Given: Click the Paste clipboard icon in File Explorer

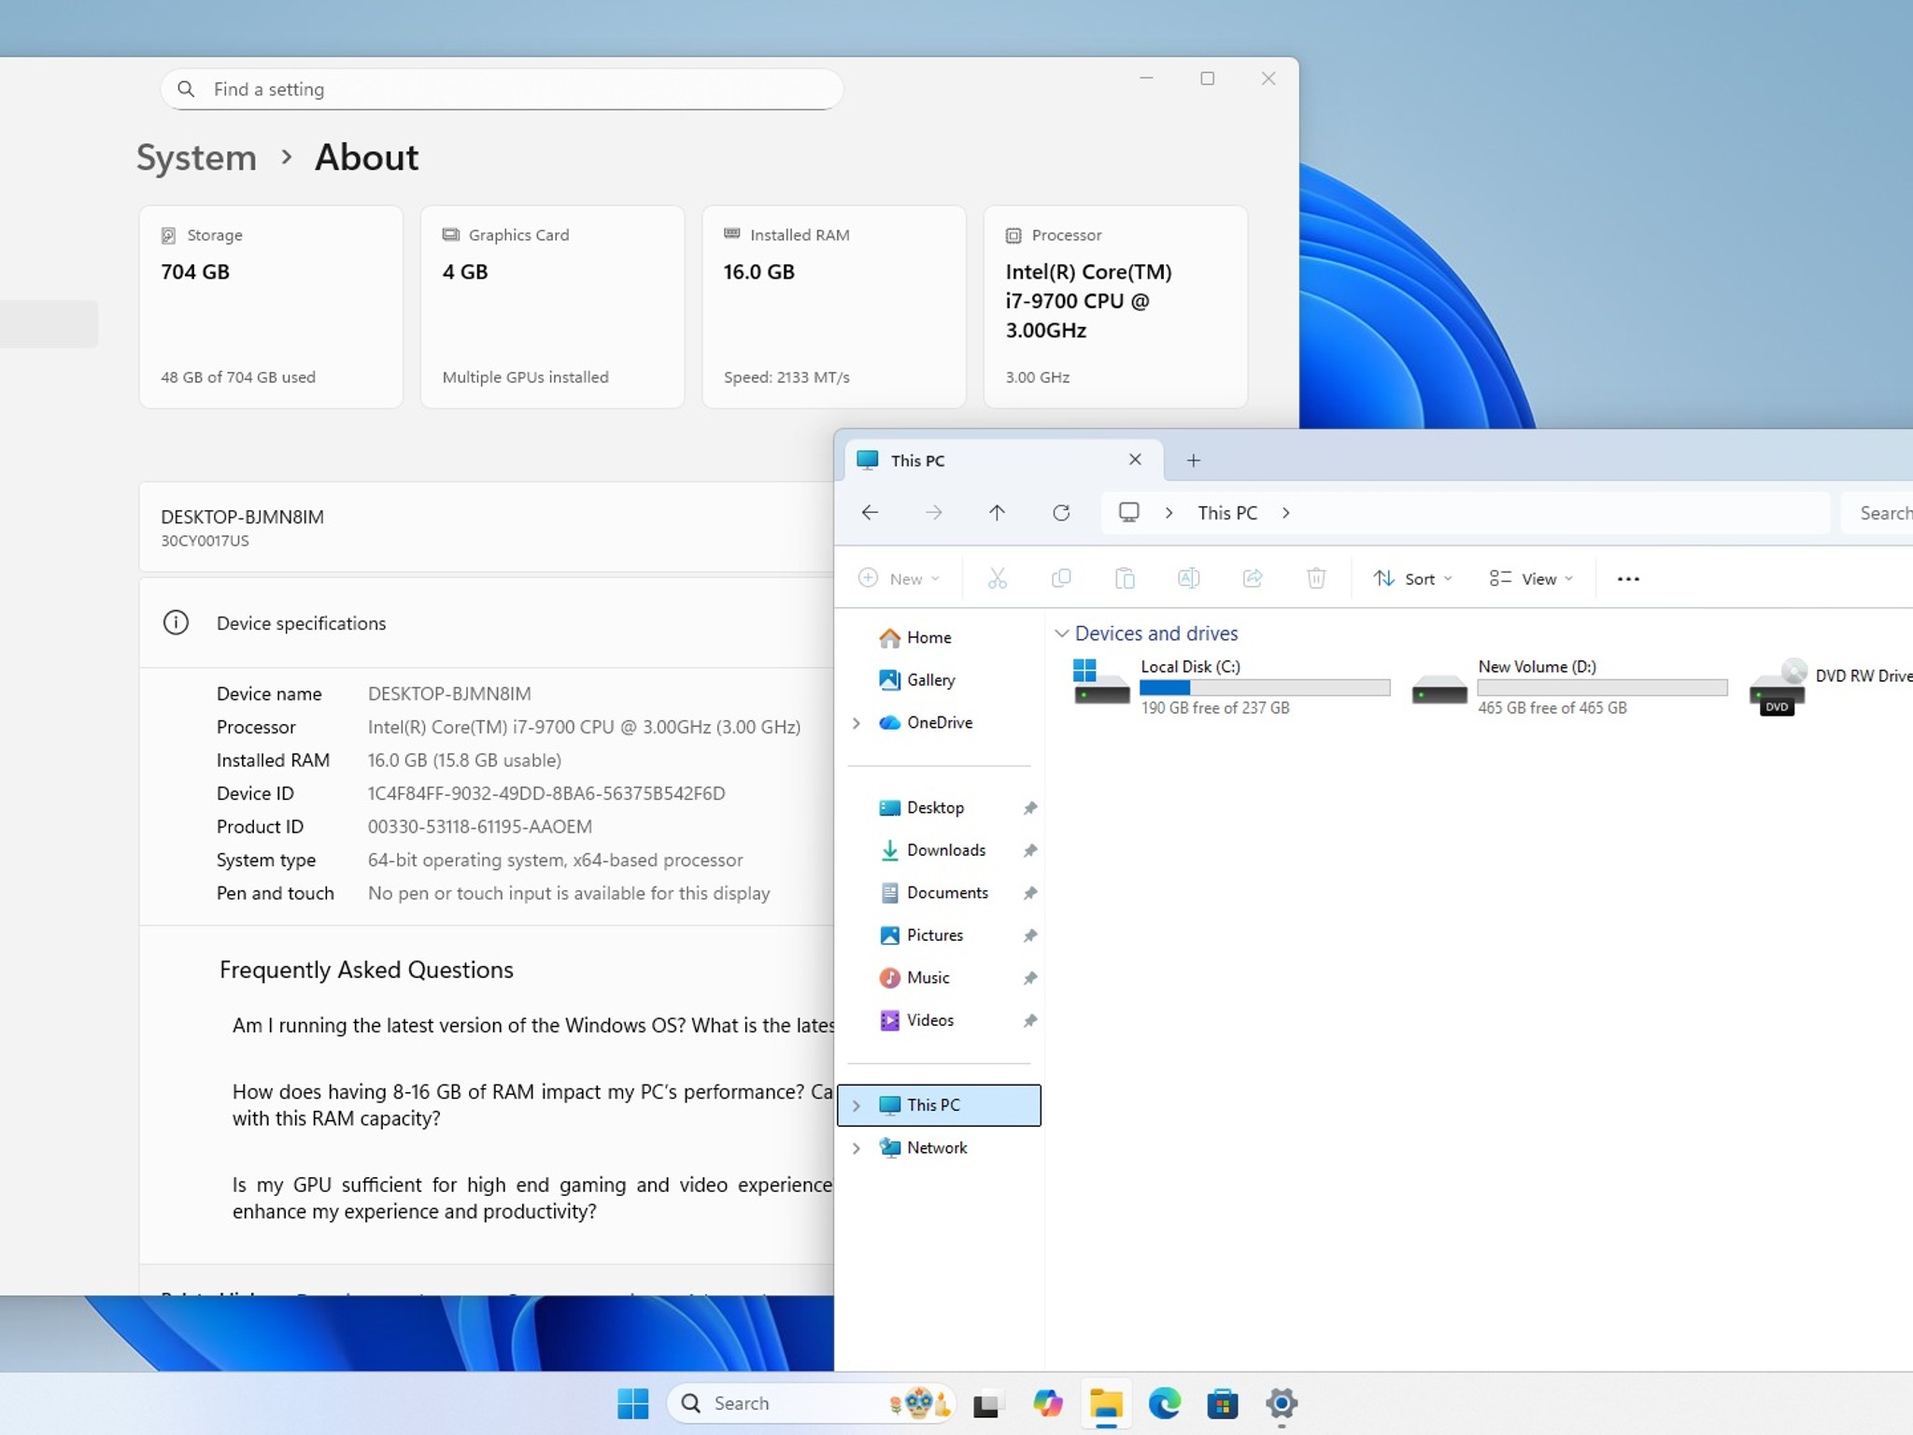Looking at the screenshot, I should 1125,578.
